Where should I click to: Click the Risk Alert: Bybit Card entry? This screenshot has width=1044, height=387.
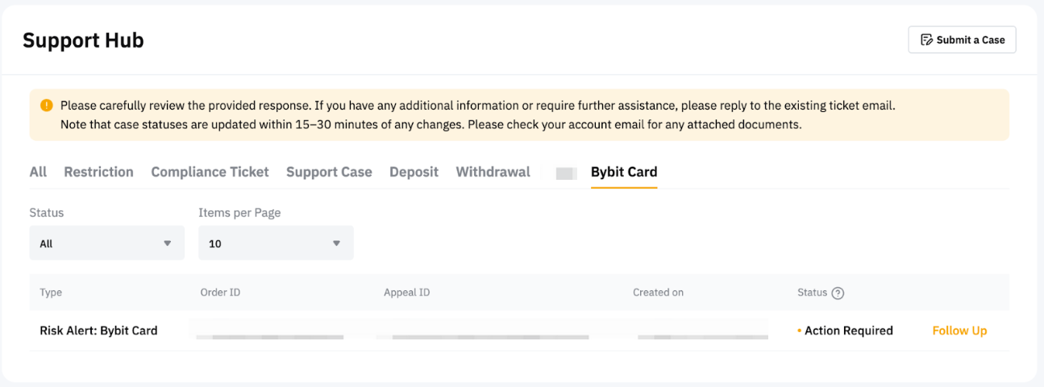(98, 331)
